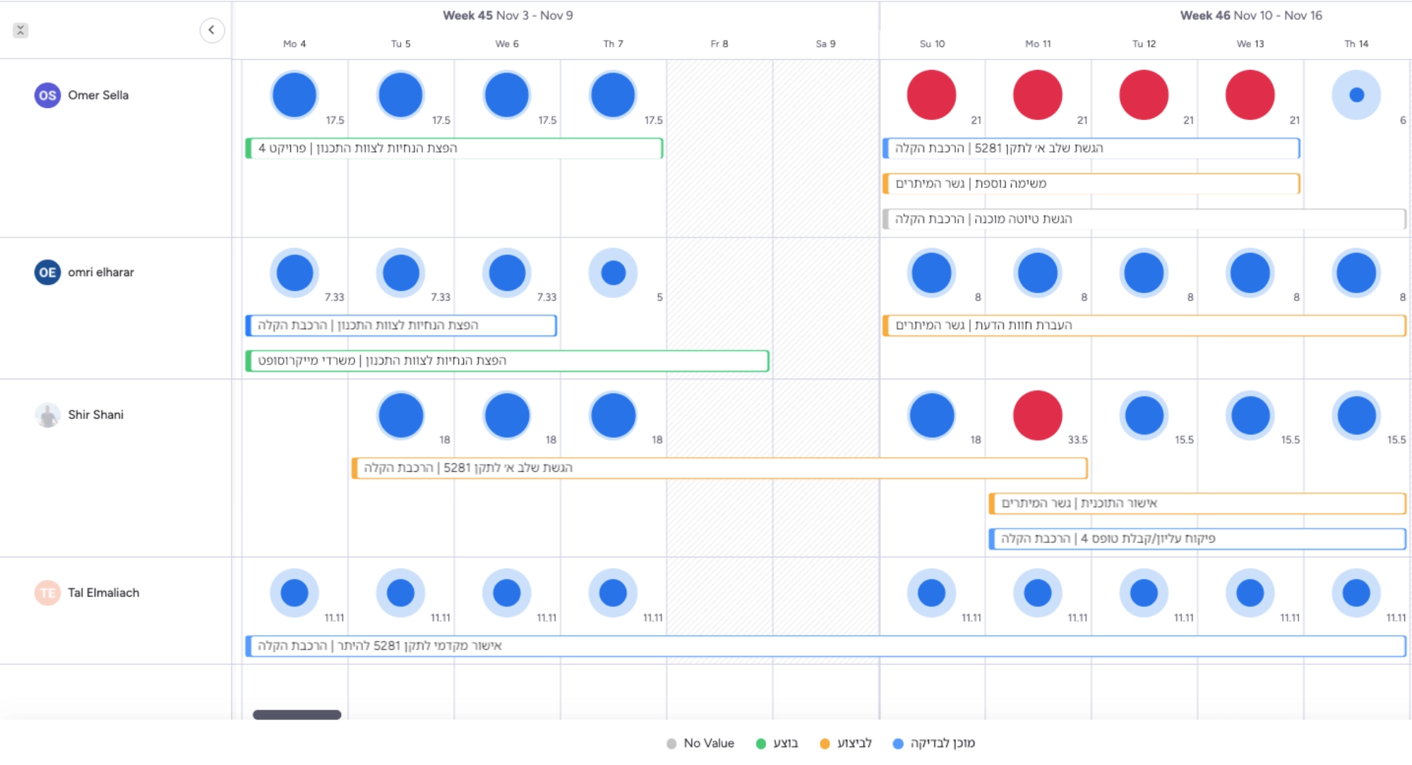
Task: Click Omer Sella's OS avatar icon
Action: coord(47,95)
